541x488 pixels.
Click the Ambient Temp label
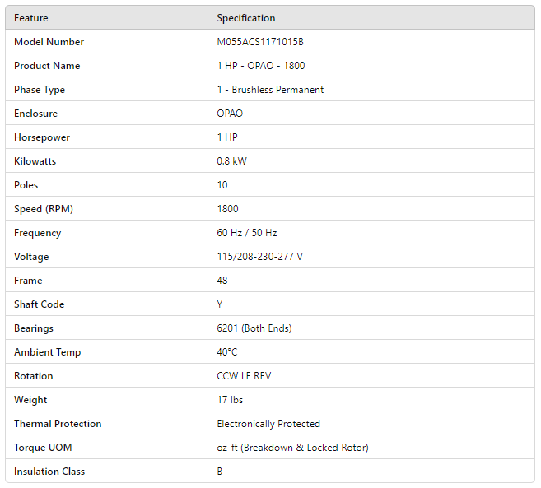pyautogui.click(x=47, y=352)
